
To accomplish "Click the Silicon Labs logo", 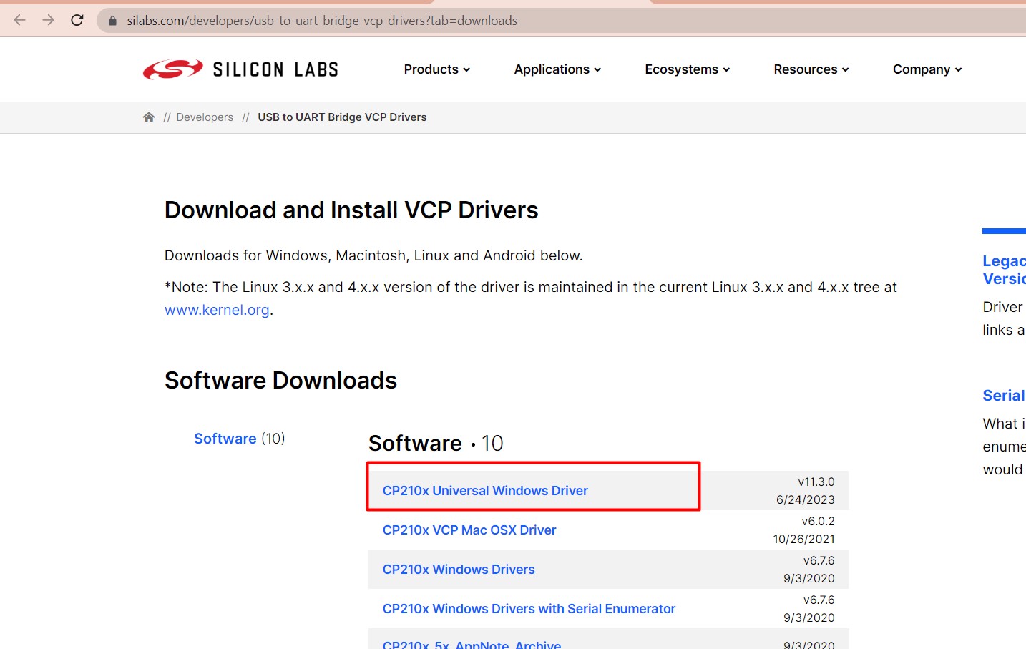I will (240, 69).
